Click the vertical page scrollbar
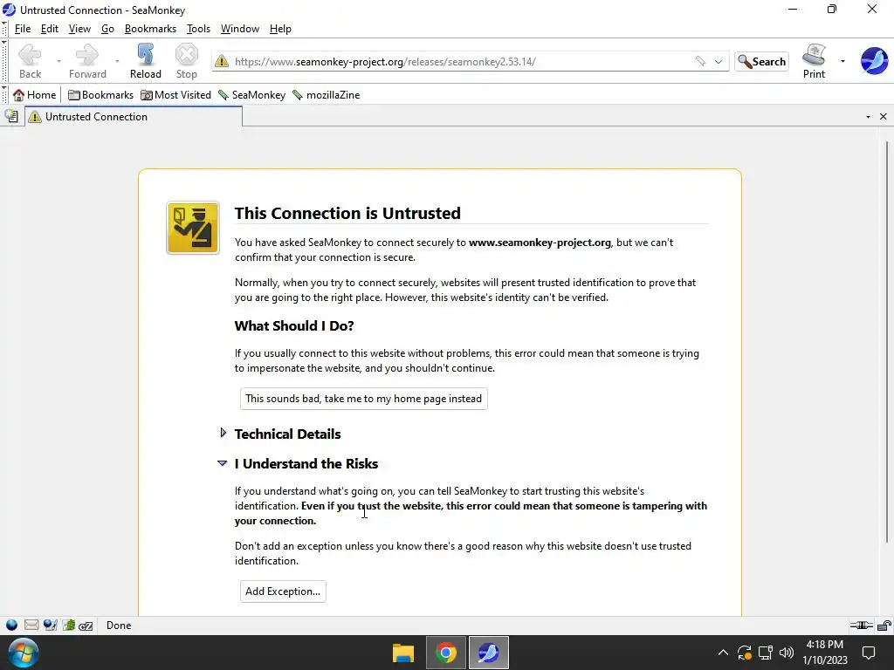894x670 pixels. pos(887,342)
